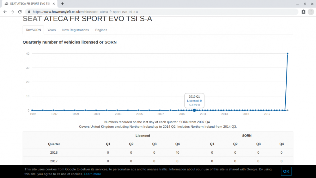Click the Quarter column header
Image resolution: width=316 pixels, height=178 pixels.
(x=54, y=144)
